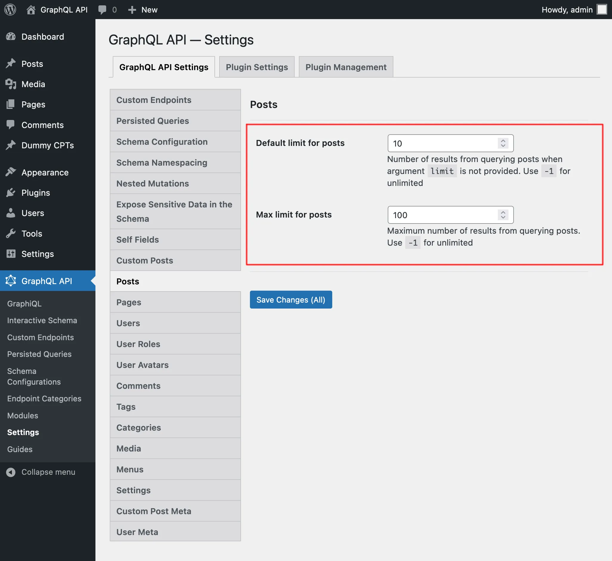Open Expose Sensitive Data in the Schema section
The height and width of the screenshot is (561, 612).
175,211
